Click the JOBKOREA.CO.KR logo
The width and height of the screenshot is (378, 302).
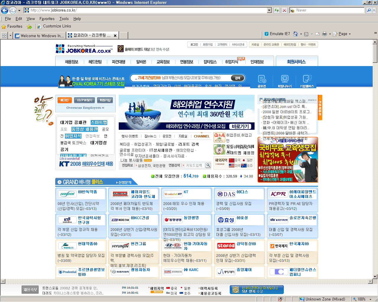(x=84, y=49)
